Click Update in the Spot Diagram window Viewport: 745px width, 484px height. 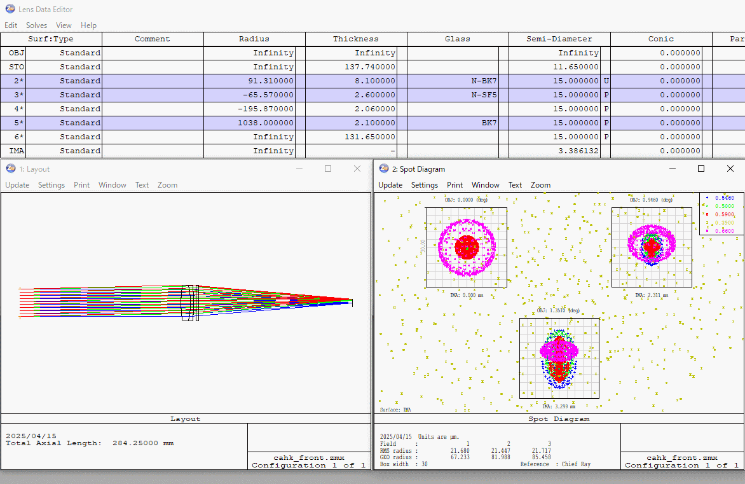(390, 185)
